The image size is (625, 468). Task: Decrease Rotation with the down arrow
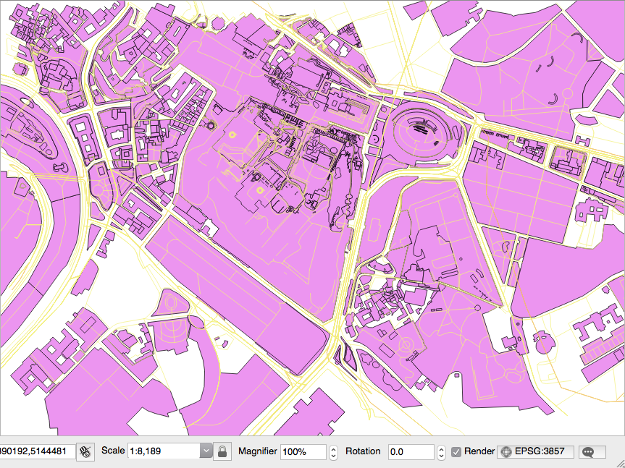coord(441,456)
